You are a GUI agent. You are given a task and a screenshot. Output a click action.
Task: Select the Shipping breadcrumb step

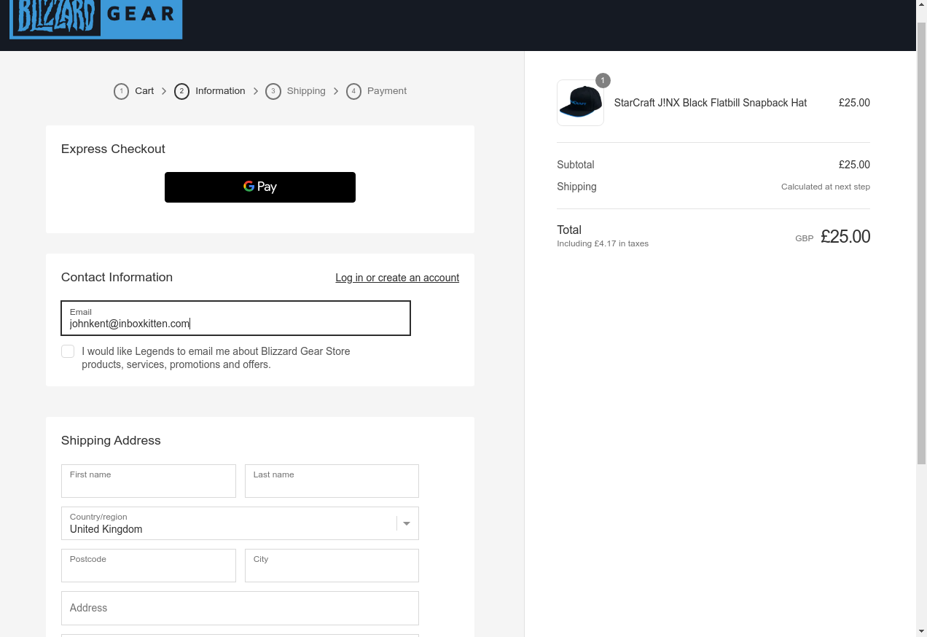(306, 91)
